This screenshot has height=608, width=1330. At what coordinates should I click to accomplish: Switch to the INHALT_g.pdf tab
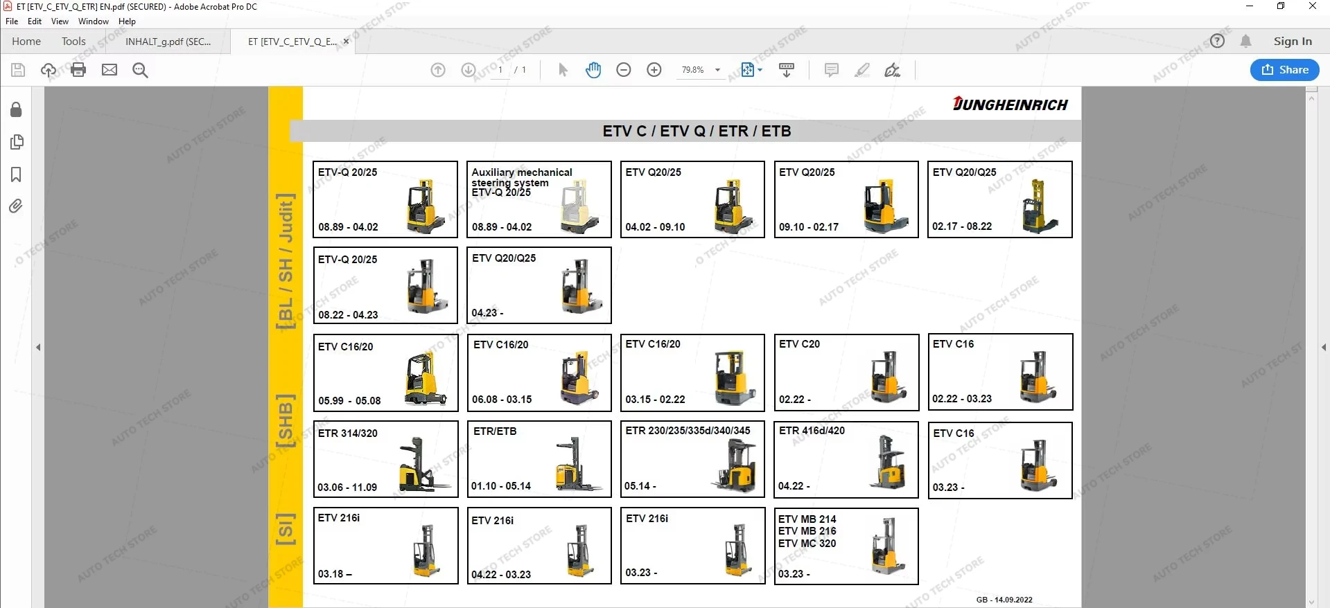click(x=168, y=42)
